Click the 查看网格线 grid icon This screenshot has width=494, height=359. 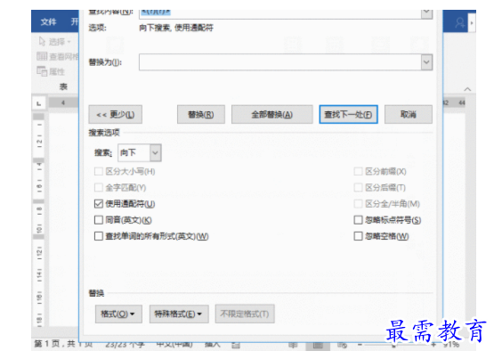coord(42,56)
